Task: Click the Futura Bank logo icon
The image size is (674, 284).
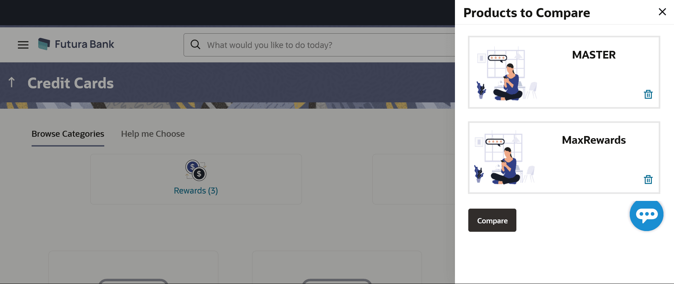Action: click(x=44, y=44)
